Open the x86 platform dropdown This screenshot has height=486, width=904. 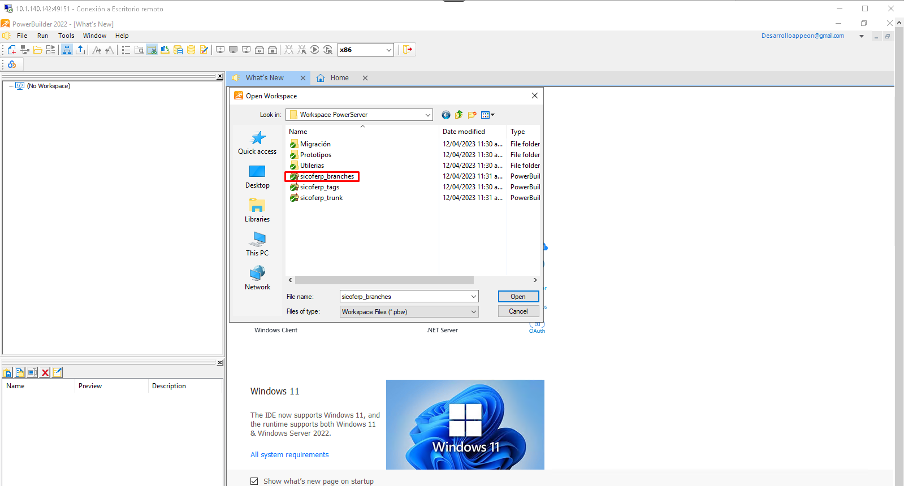pos(388,50)
